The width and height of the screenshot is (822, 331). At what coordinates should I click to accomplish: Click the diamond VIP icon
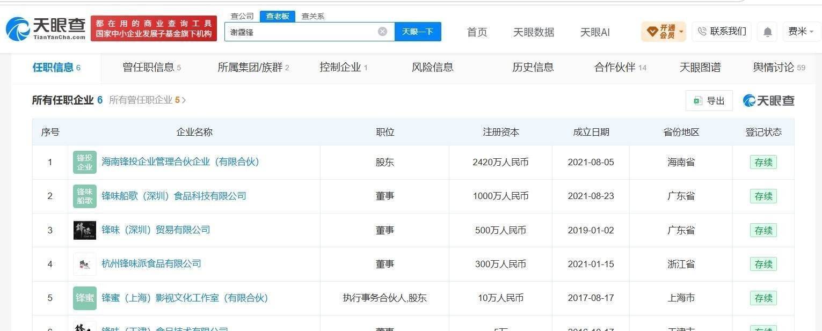pos(652,32)
